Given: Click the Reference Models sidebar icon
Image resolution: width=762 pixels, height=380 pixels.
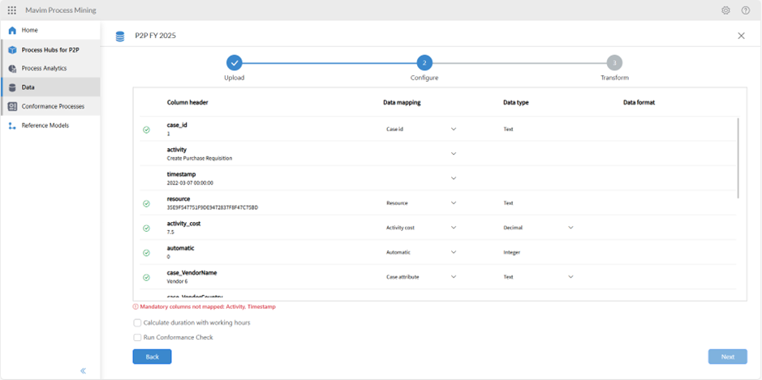Looking at the screenshot, I should coord(12,126).
